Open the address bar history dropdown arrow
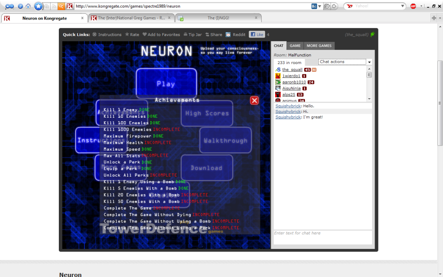The height and width of the screenshot is (277, 443). pyautogui.click(x=320, y=6)
